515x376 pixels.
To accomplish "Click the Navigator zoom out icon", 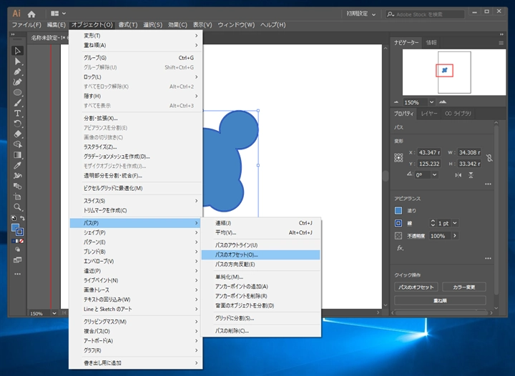I will (x=396, y=102).
